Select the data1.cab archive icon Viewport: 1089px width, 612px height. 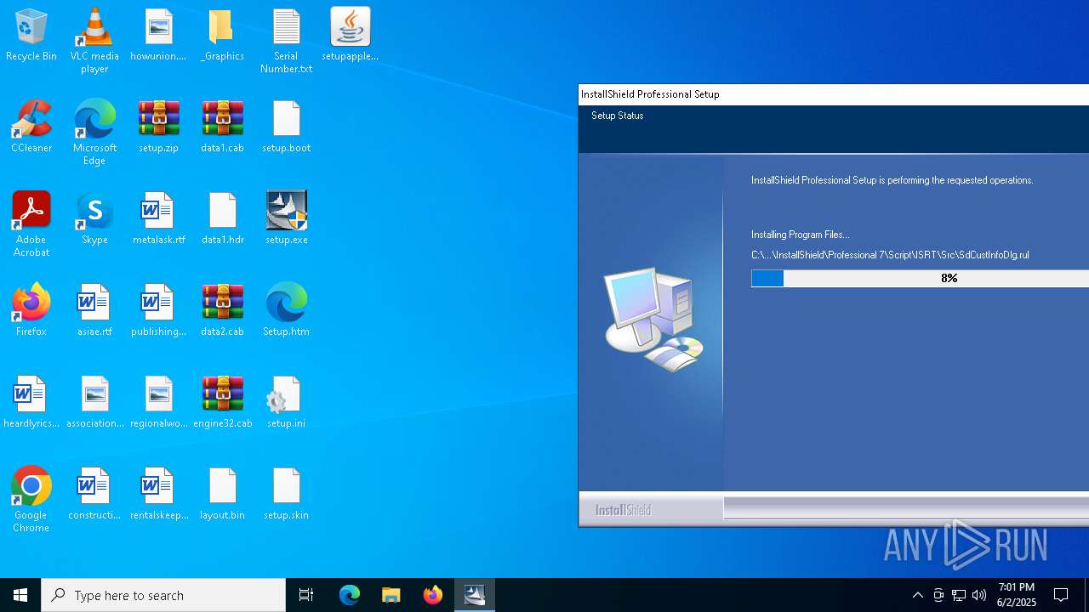[222, 127]
